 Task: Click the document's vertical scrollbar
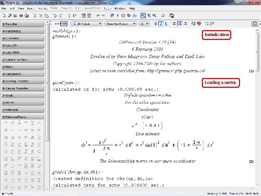click(x=257, y=107)
